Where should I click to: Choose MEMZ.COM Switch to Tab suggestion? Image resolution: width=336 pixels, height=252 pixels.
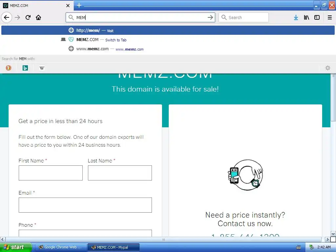tap(168, 40)
